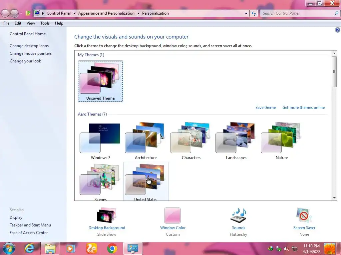Click the theme list scrollbar down arrow
This screenshot has width=341, height=255.
pyautogui.click(x=334, y=198)
